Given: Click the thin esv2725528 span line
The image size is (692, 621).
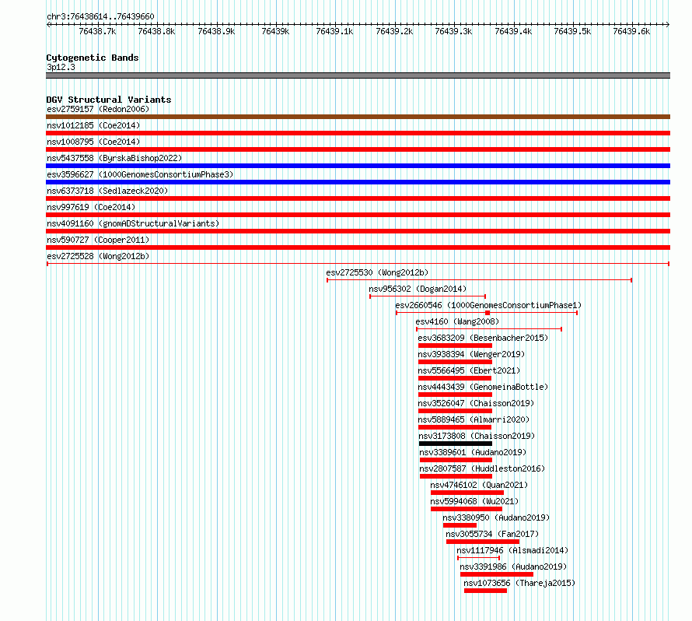Looking at the screenshot, I should tap(358, 264).
